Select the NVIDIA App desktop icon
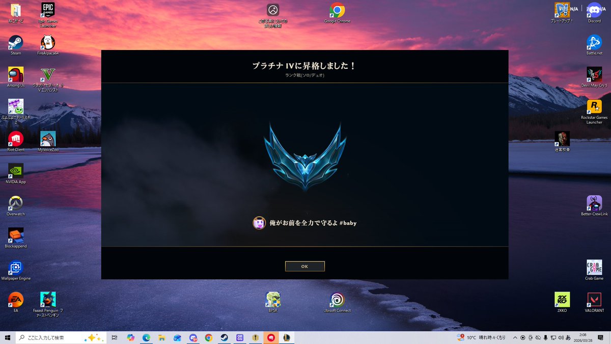This screenshot has width=611, height=344. pos(16,174)
